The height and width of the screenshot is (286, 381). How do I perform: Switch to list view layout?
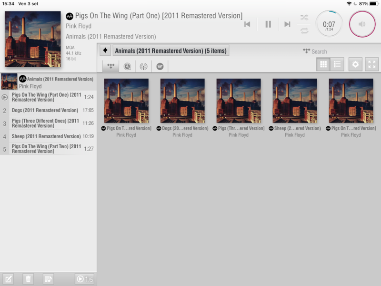pyautogui.click(x=337, y=64)
